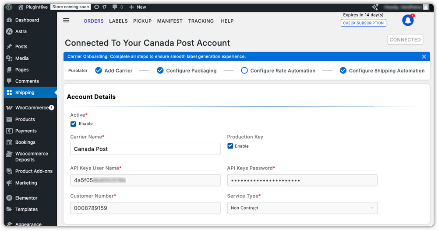Open the comments bubble in admin bar
This screenshot has height=231, width=438.
coord(115,7)
